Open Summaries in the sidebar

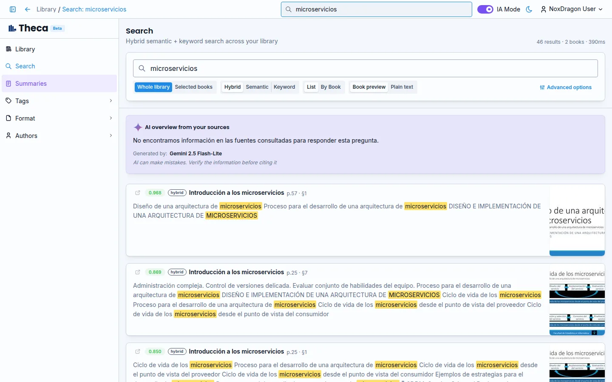point(59,84)
